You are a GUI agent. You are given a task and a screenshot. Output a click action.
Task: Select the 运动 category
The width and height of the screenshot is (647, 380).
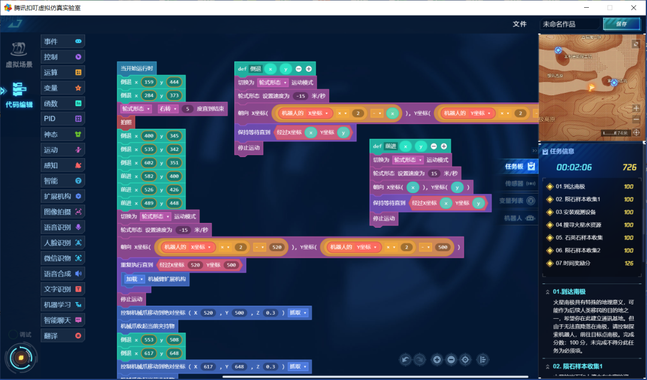[63, 150]
